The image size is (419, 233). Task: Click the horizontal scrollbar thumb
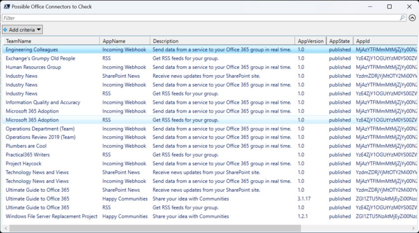pos(155,228)
